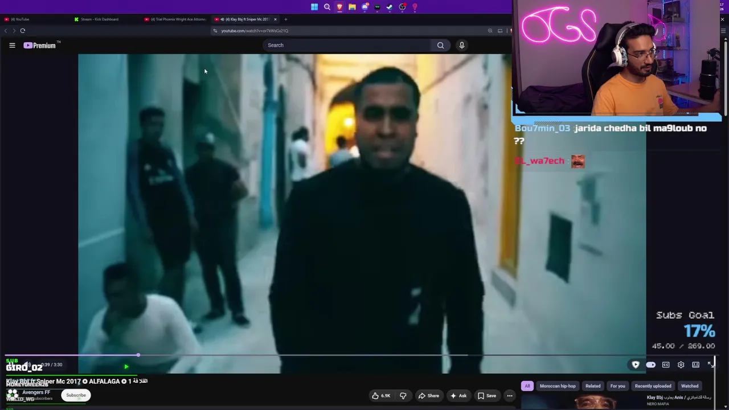Select the All filter chip
Screen dimensions: 729x410
click(x=527, y=386)
